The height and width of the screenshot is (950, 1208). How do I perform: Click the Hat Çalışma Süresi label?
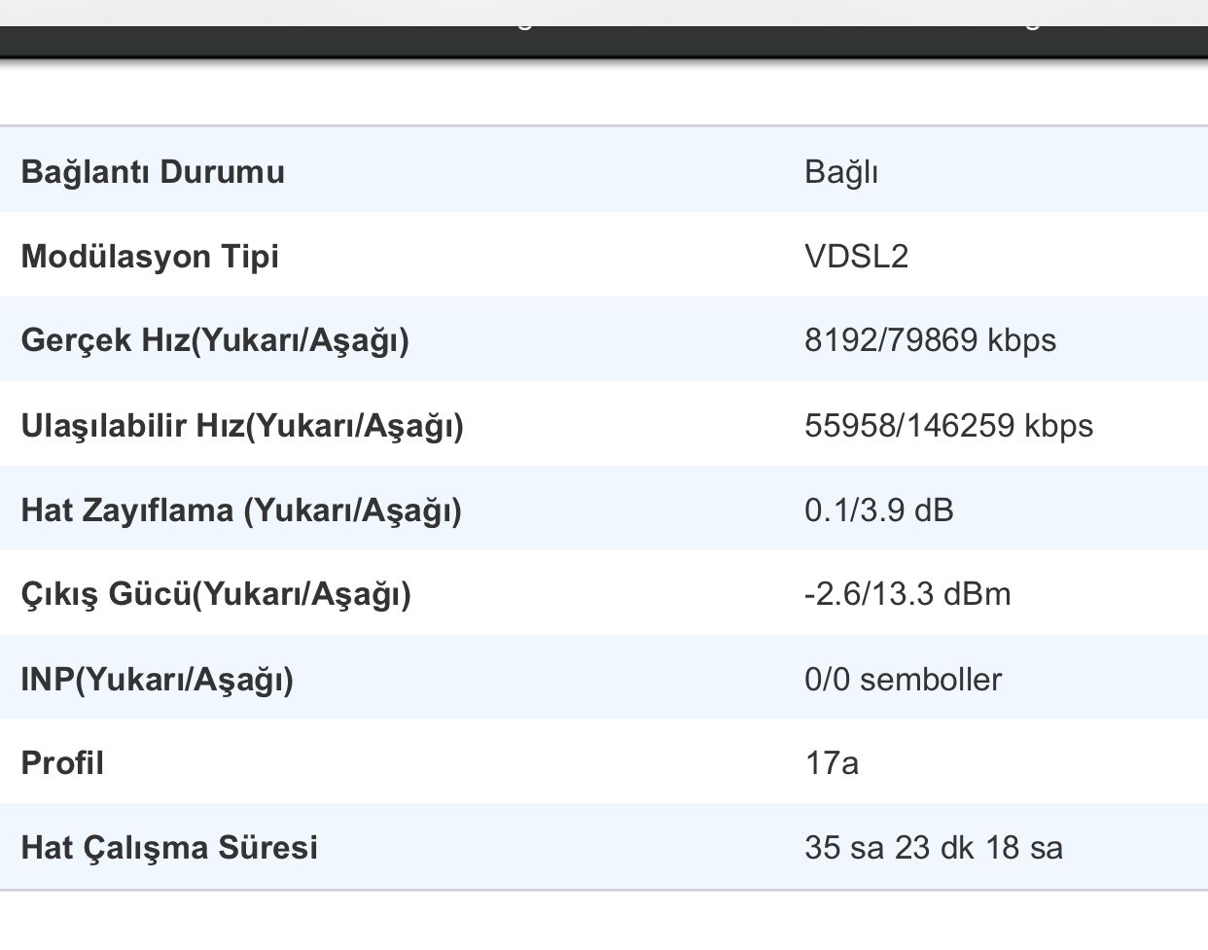click(x=169, y=848)
